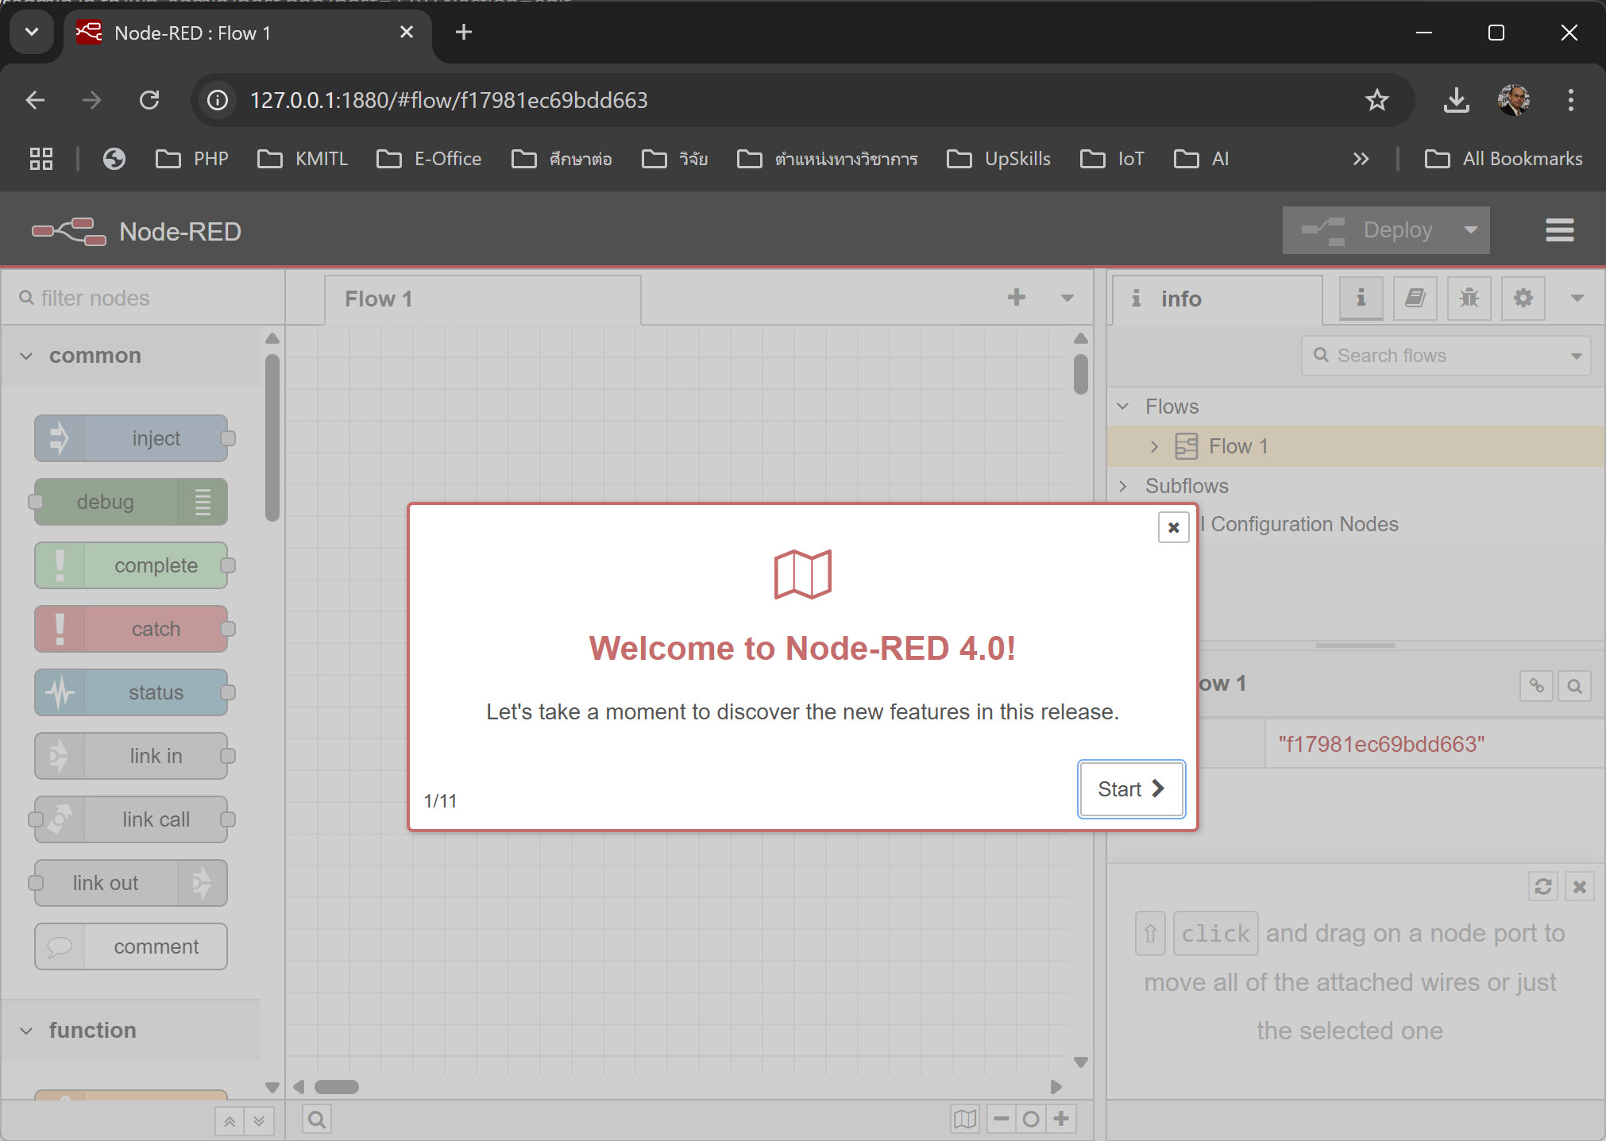Screen dimensions: 1606x1141
Task: Open the help sidebar book icon
Action: pos(1415,299)
